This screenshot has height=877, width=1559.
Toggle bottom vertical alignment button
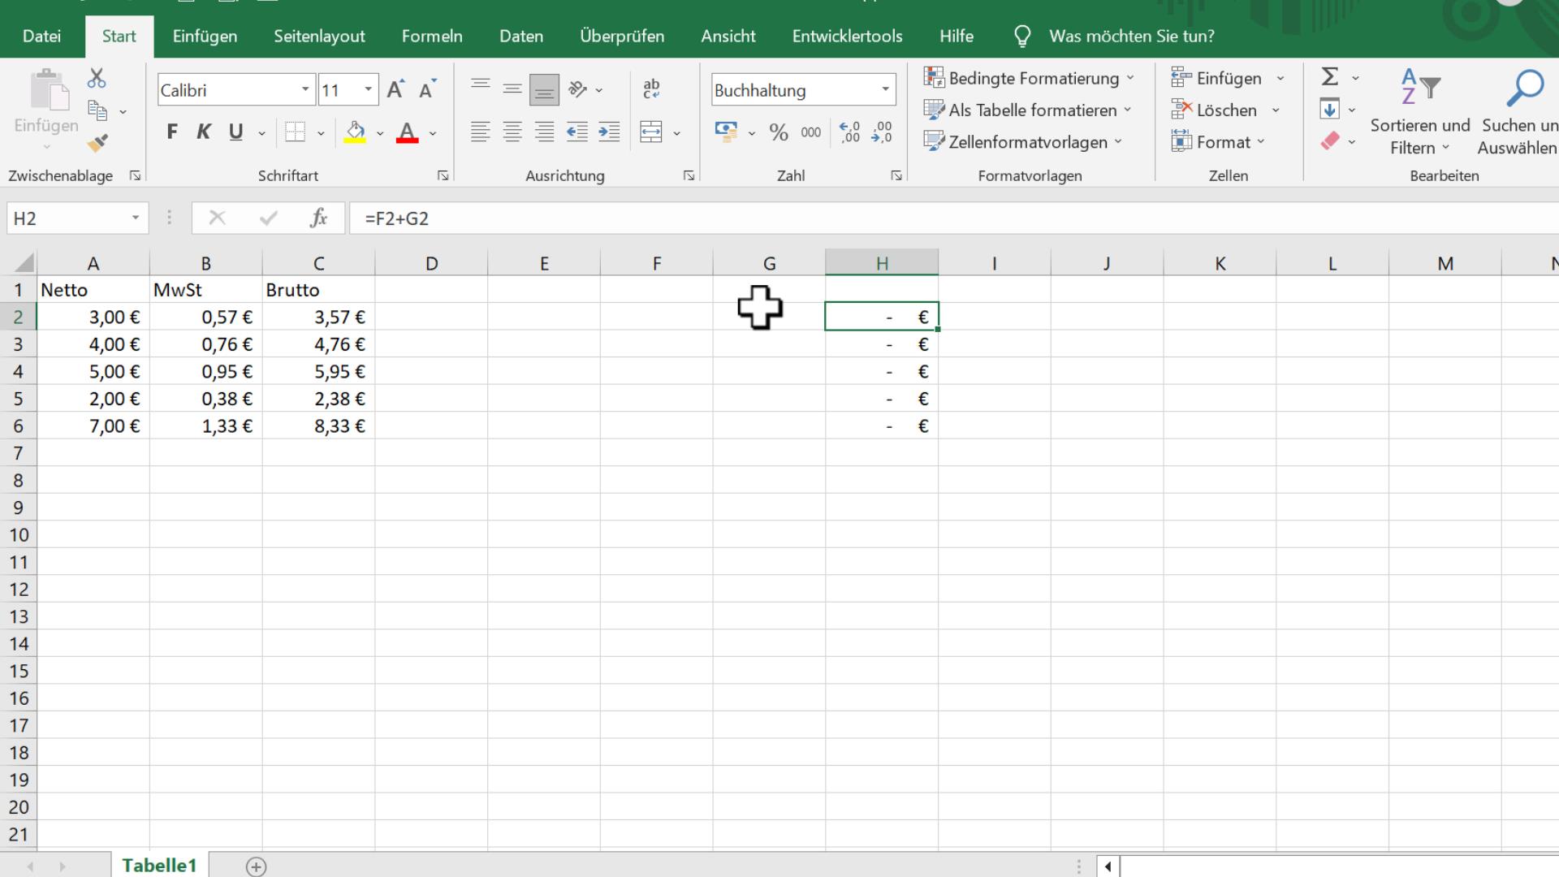tap(544, 89)
